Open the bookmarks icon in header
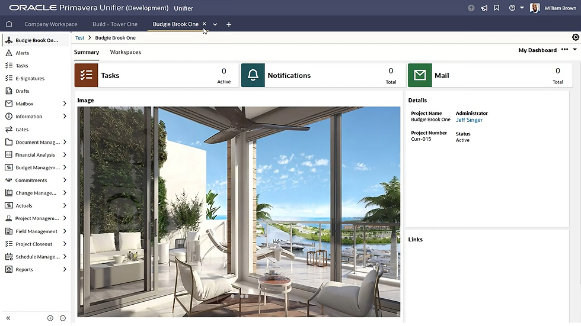 point(497,8)
